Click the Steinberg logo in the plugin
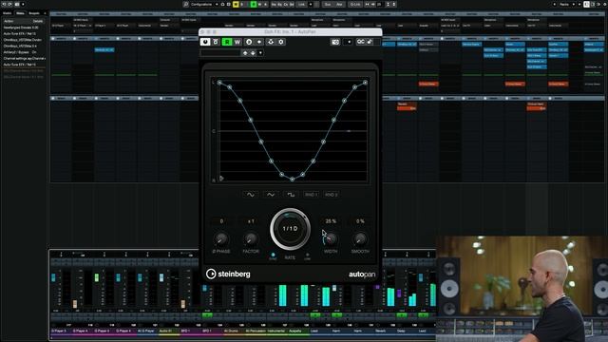The image size is (608, 342). [228, 274]
